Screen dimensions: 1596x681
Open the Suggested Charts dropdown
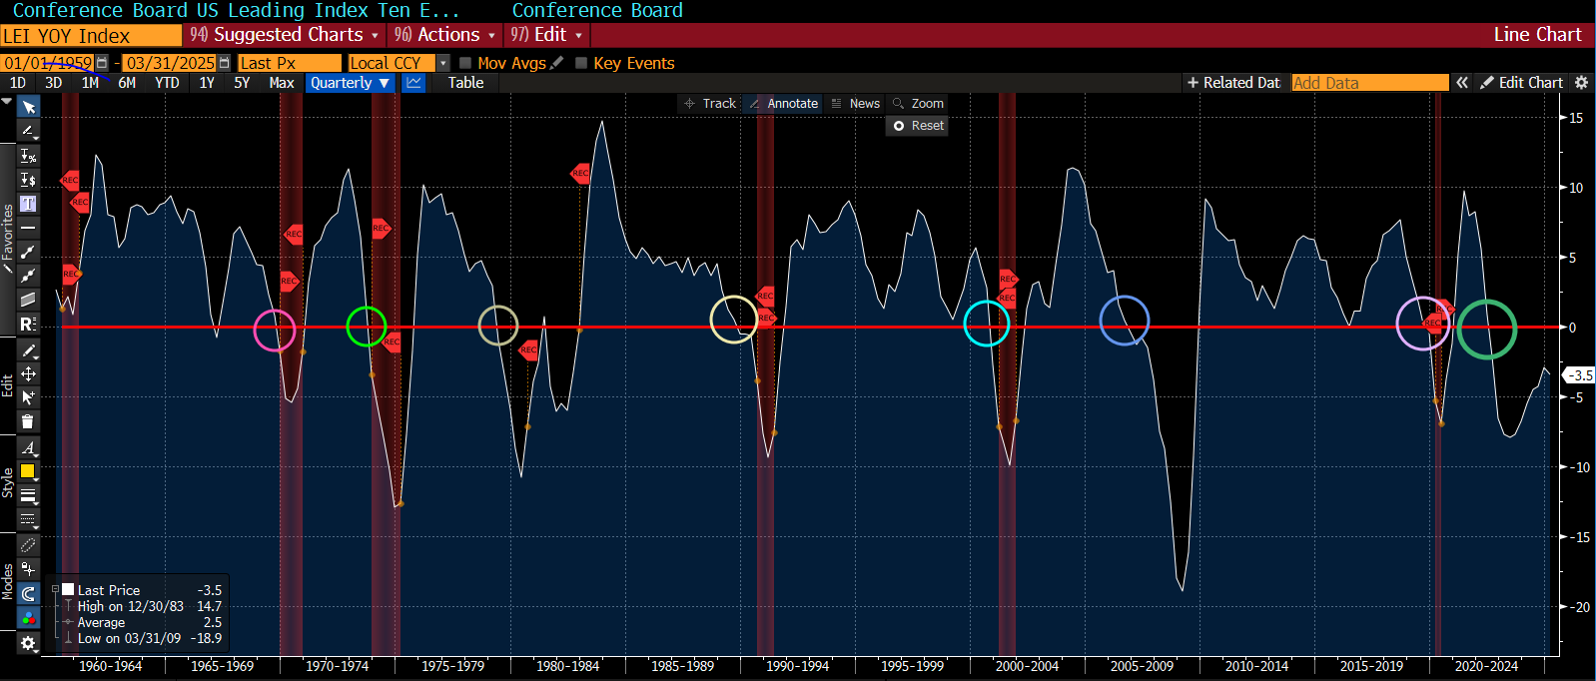(x=285, y=35)
